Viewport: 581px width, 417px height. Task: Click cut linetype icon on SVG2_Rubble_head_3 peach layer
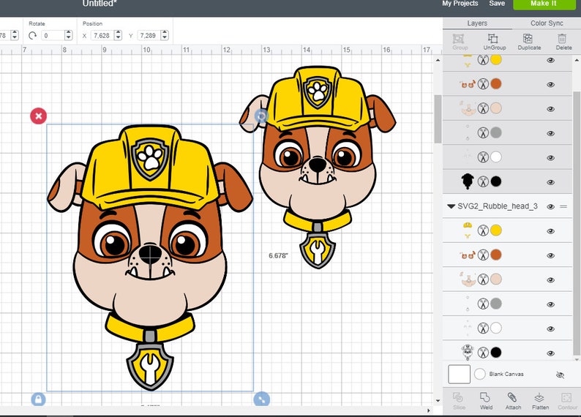click(483, 279)
